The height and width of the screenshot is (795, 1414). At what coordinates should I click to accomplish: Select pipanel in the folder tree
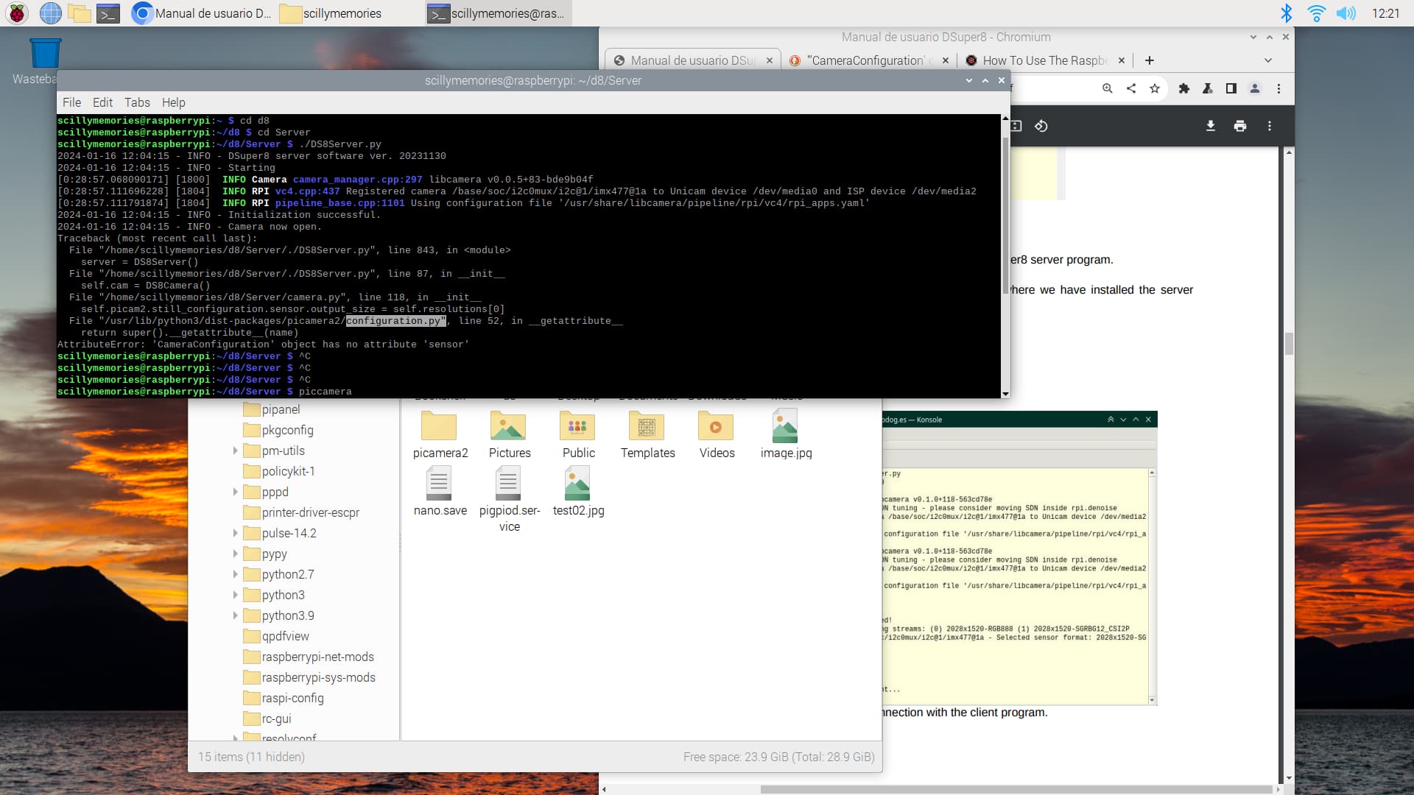pos(281,409)
